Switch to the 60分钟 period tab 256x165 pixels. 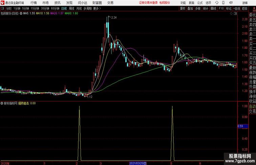click(55, 8)
